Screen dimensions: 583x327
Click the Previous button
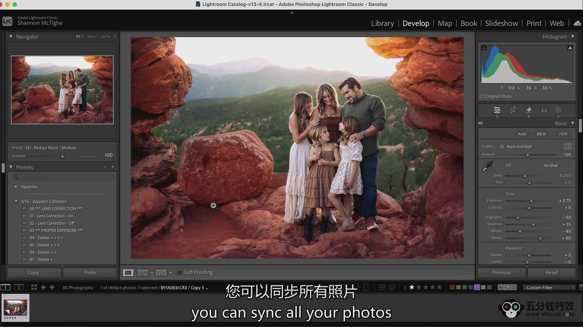(x=501, y=273)
